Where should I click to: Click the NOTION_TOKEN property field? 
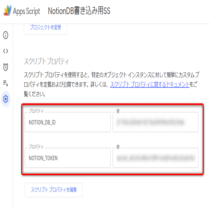click(x=68, y=158)
